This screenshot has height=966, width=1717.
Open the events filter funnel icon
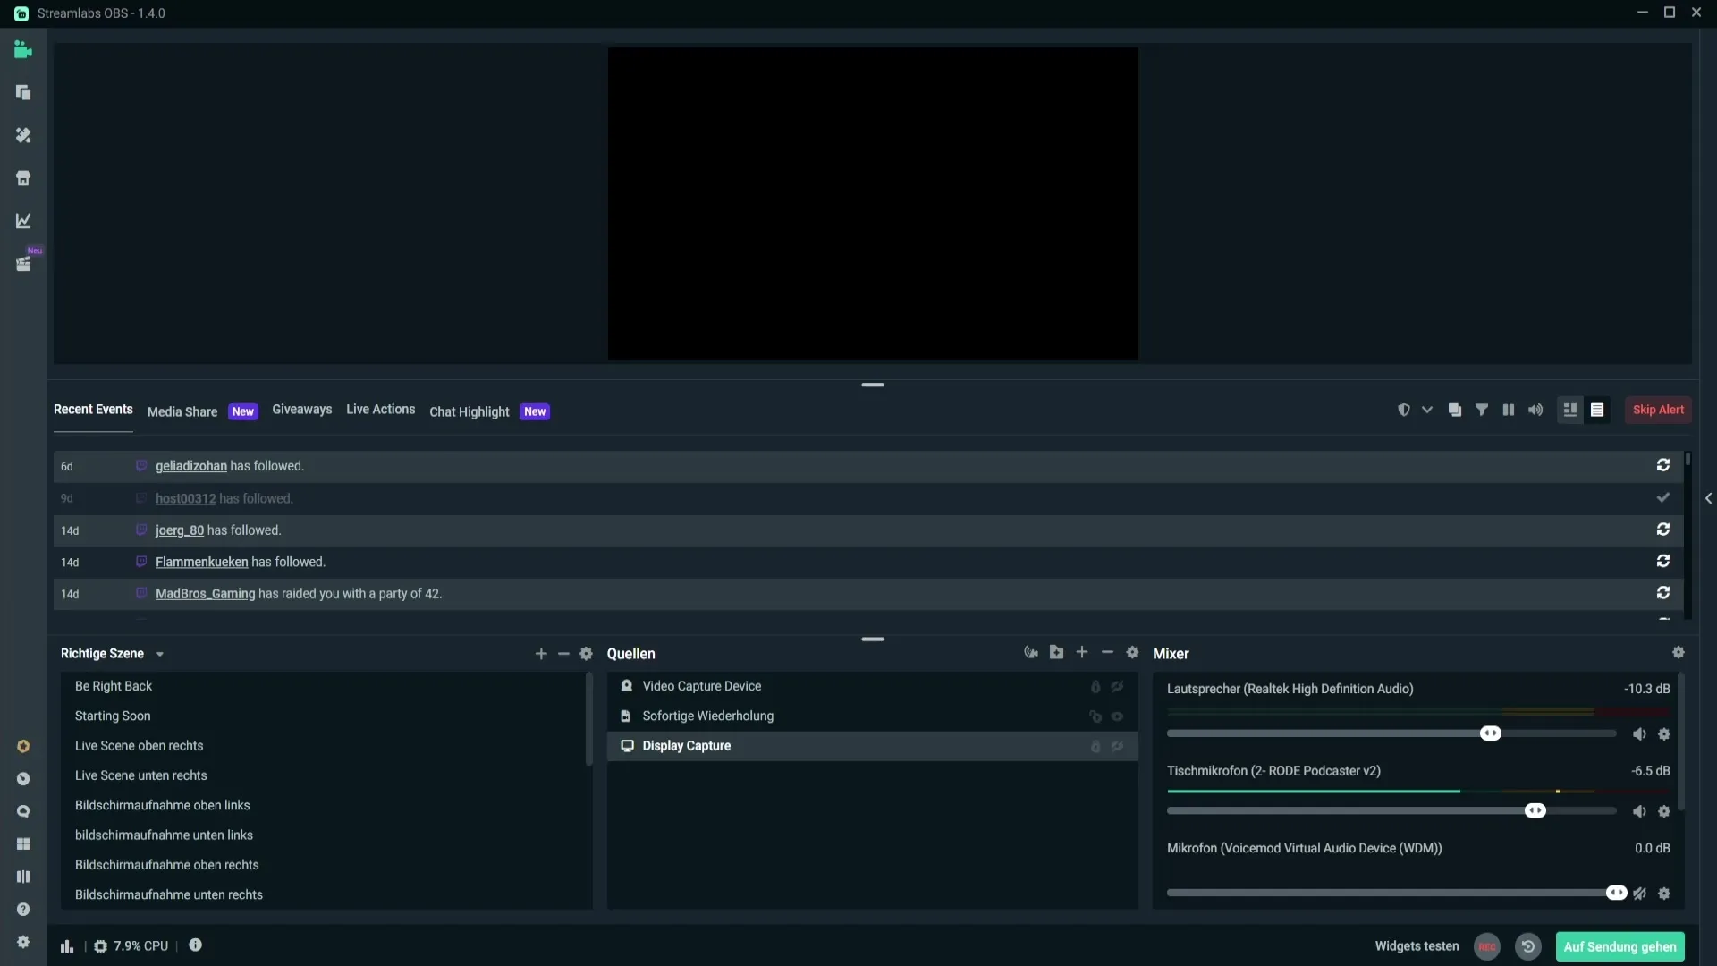coord(1482,410)
